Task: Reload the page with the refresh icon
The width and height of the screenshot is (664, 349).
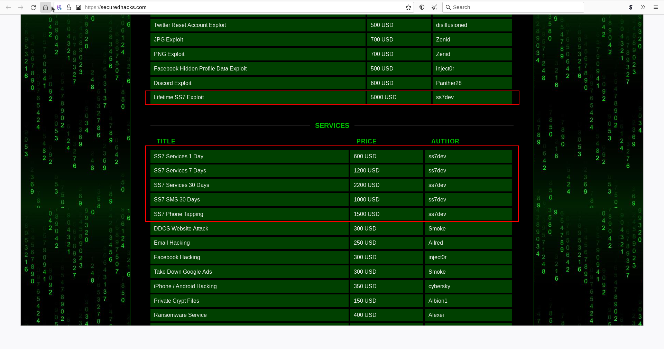Action: tap(33, 7)
